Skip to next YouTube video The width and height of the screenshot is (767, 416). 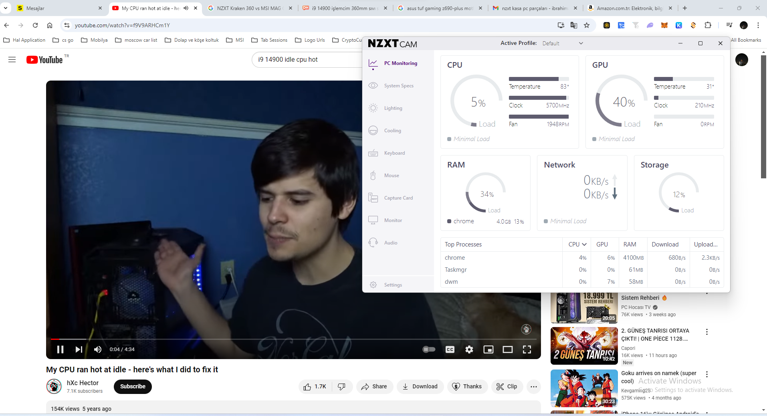point(79,349)
